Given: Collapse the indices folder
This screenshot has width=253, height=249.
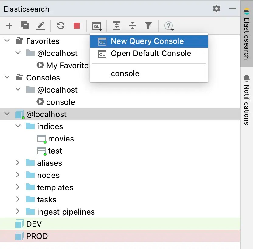Looking at the screenshot, I should point(18,126).
